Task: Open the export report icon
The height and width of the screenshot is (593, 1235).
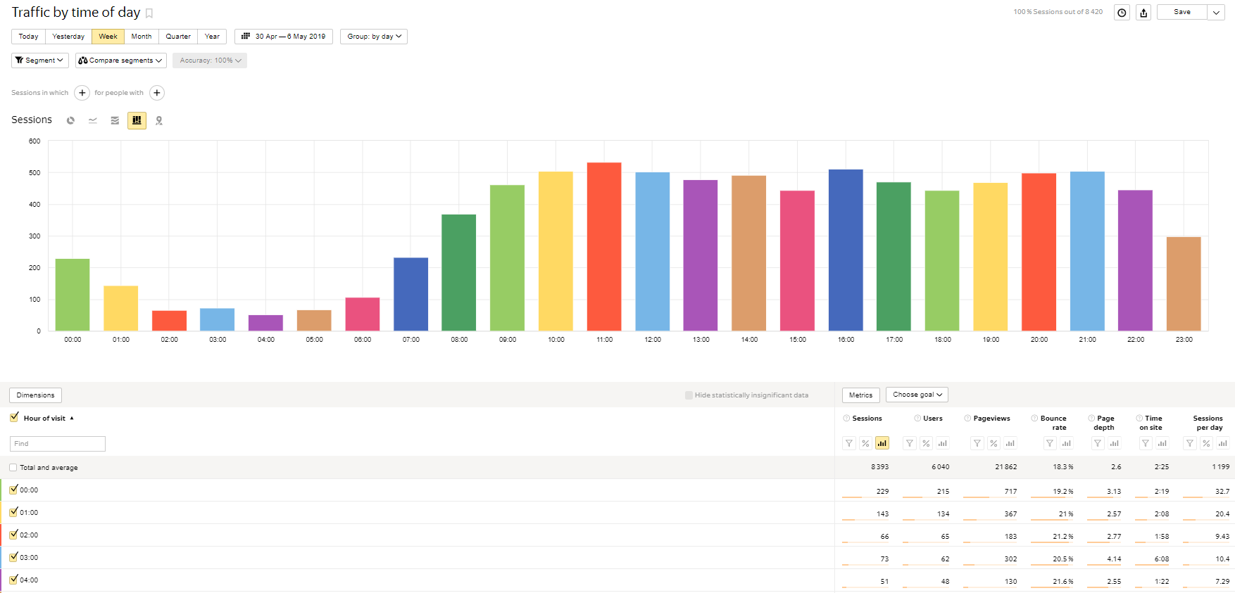Action: pyautogui.click(x=1143, y=13)
